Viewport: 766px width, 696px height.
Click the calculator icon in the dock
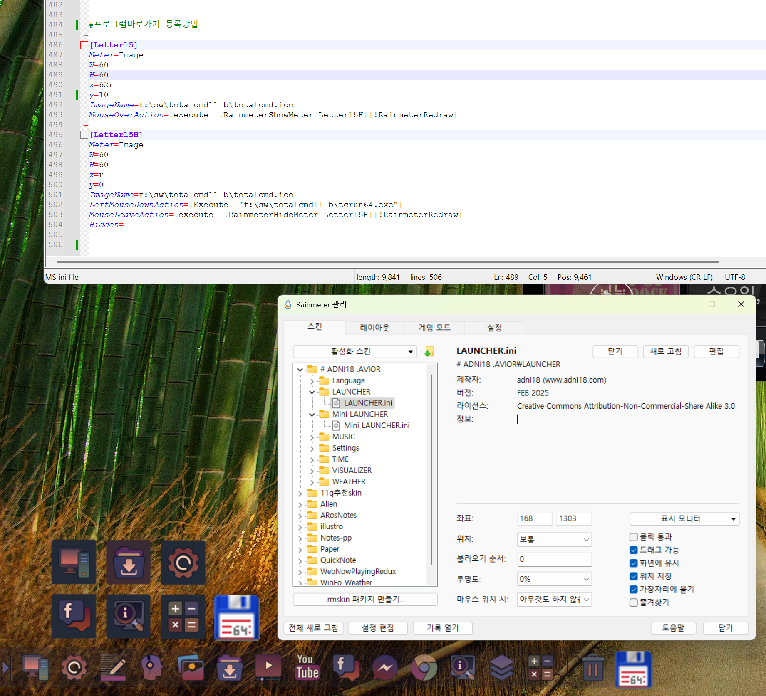click(x=540, y=668)
